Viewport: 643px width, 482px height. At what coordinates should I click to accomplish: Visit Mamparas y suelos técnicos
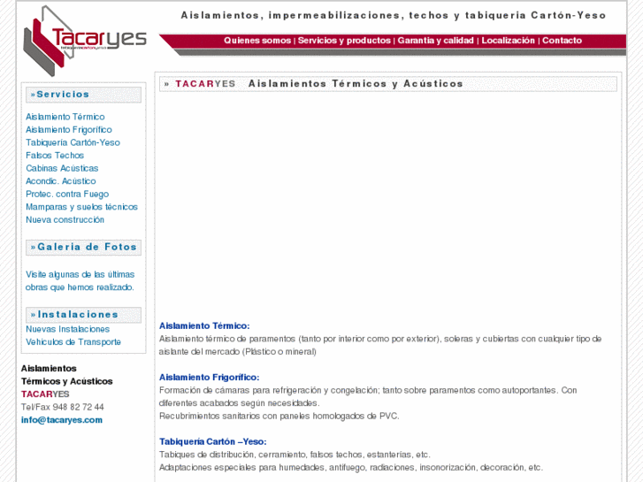coord(81,207)
